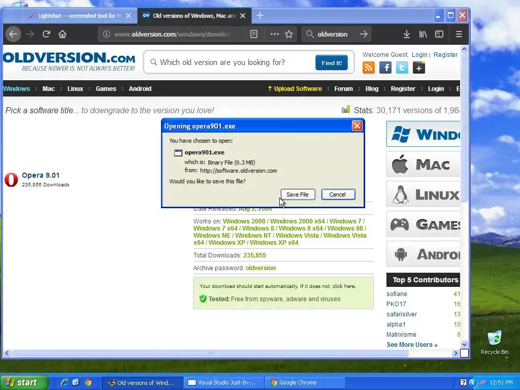Screen dimensions: 520x390
Task: Click Save File in the dialog
Action: click(298, 194)
